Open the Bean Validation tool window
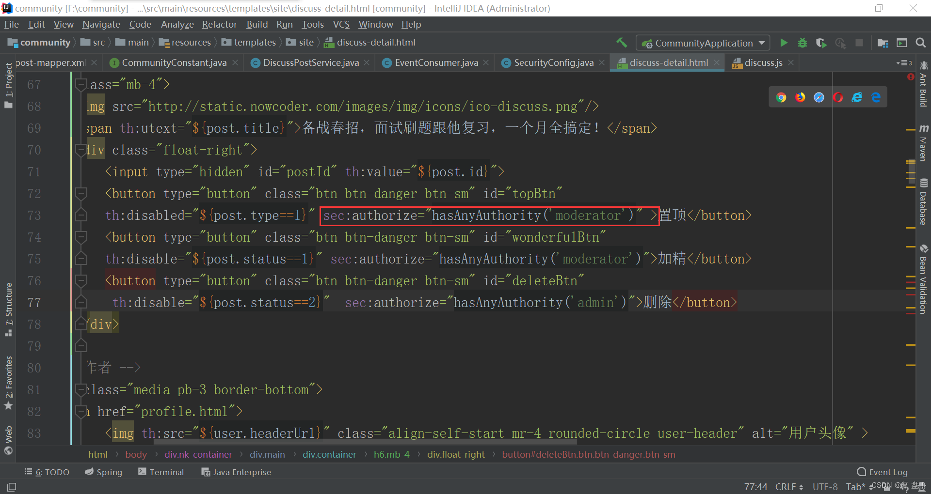Screen dimensions: 931x494 (x=923, y=279)
